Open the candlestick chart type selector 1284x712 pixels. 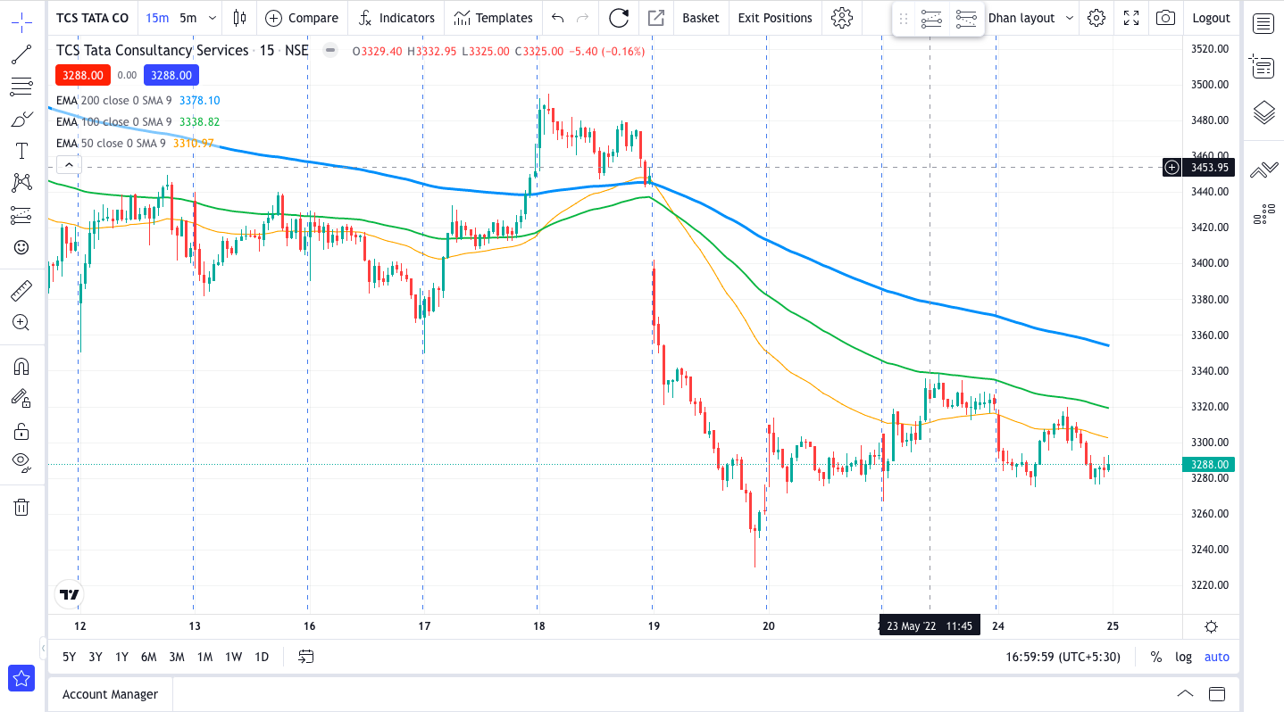pos(238,18)
